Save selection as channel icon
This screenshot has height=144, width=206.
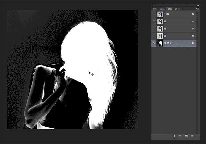click(x=180, y=136)
